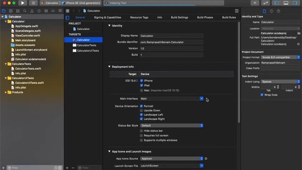Image resolution: width=302 pixels, height=170 pixels.
Task: Collapse the CalculatorUITests folder
Action: click(6, 78)
